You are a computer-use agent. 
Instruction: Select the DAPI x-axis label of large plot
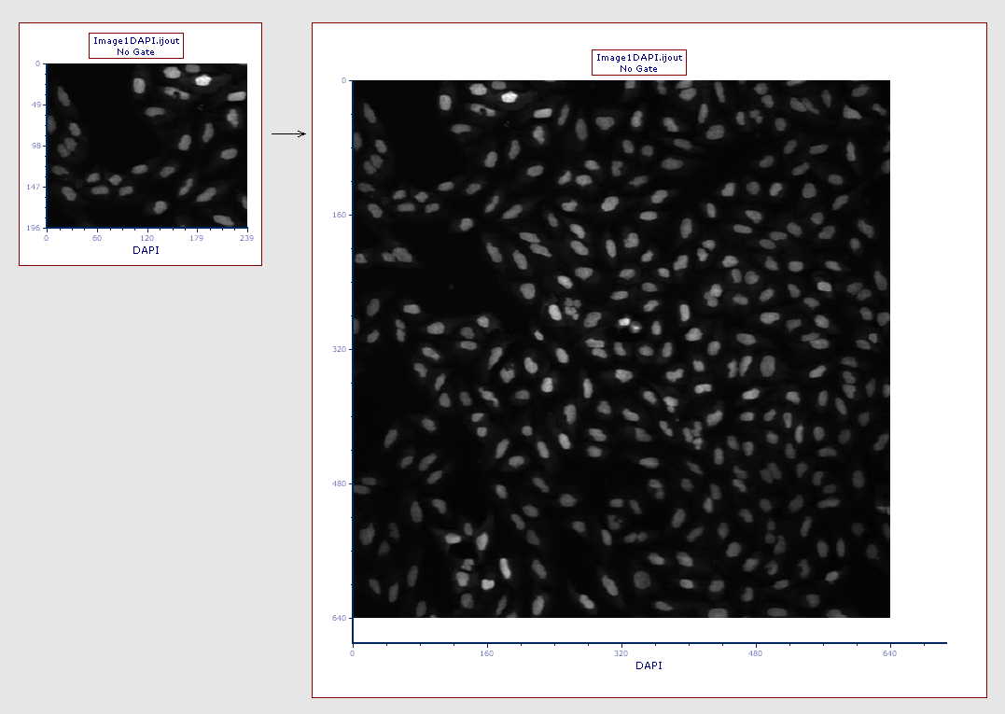pos(649,665)
